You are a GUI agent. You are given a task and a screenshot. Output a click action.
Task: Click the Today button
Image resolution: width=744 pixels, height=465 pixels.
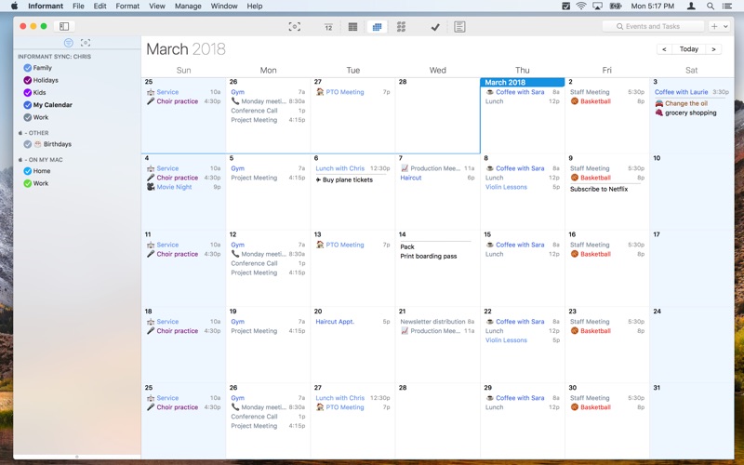point(689,49)
